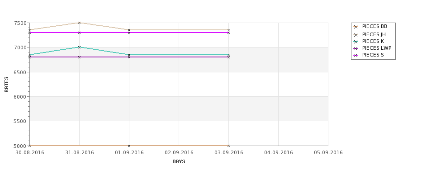
Task: Select the PIECES K legend label
Action: tap(373, 42)
